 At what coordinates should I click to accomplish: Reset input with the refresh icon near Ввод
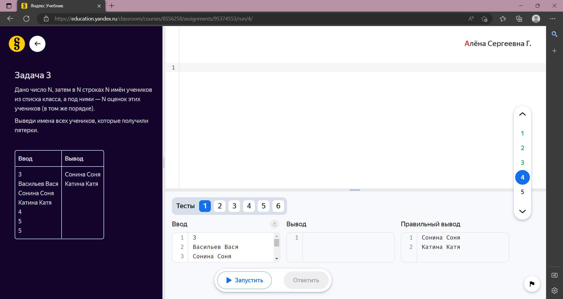(x=274, y=224)
